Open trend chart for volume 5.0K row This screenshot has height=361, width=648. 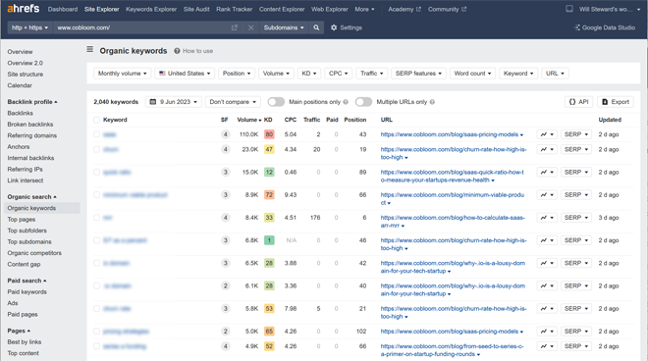tap(547, 332)
